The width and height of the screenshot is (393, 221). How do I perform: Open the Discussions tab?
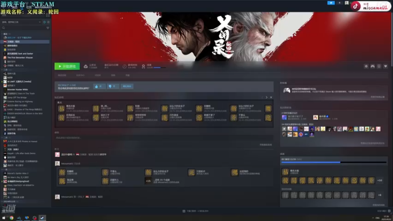coord(97,75)
